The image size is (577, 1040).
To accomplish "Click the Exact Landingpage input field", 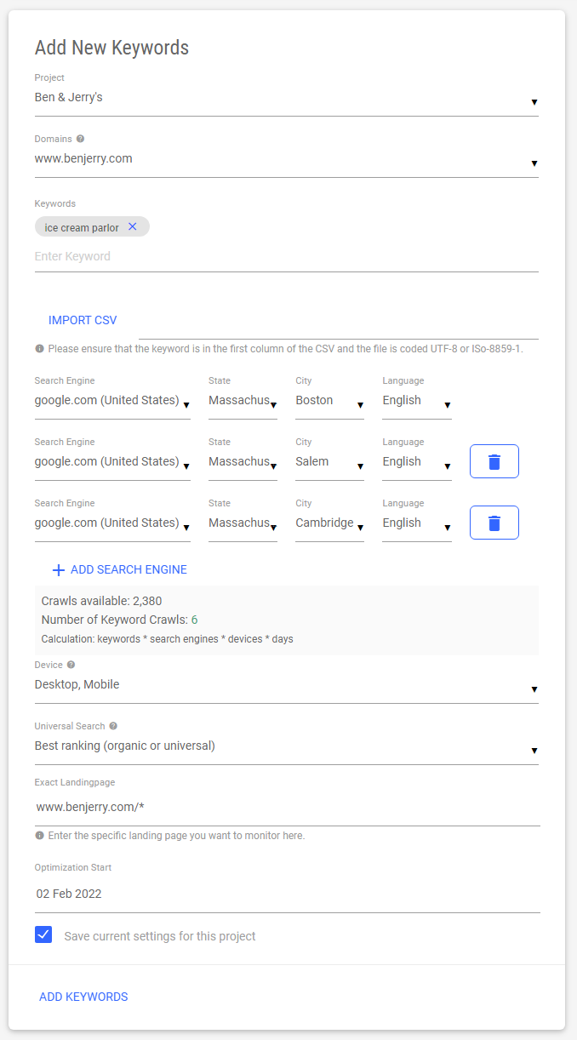I will coord(288,808).
